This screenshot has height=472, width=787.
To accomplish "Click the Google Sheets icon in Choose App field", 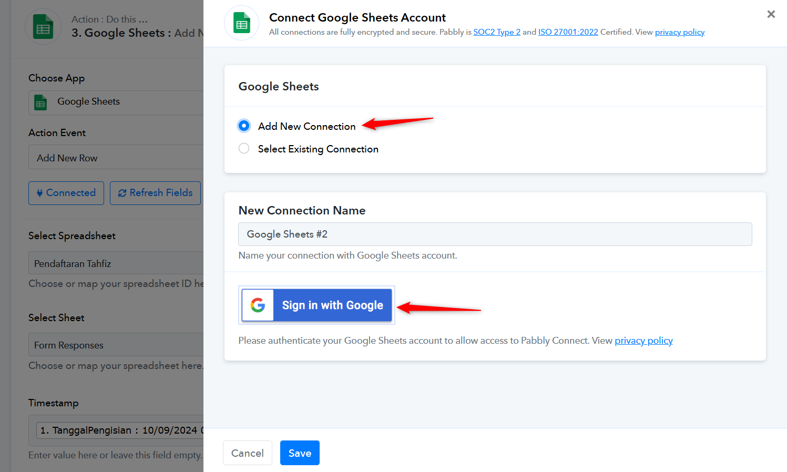I will click(40, 102).
